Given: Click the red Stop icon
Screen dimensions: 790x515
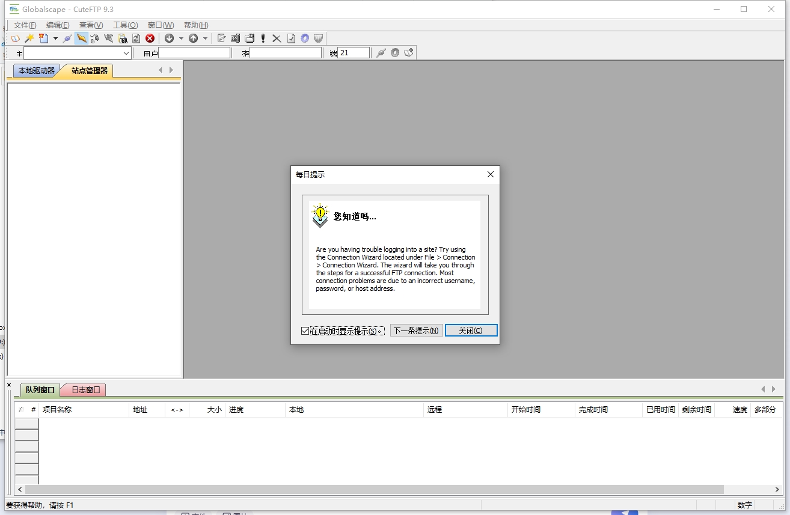Looking at the screenshot, I should pos(150,38).
